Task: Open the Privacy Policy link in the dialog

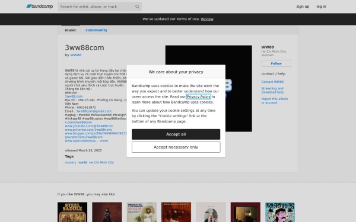Action: coord(198,96)
